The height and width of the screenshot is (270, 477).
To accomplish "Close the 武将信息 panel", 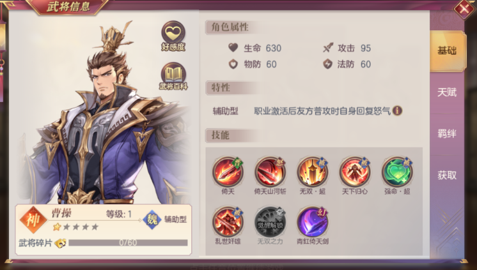I will 464,9.
